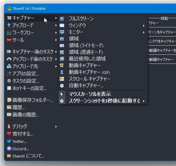Click the blue upload arrow icon
The image size is (176, 166).
click(x=9, y=25)
